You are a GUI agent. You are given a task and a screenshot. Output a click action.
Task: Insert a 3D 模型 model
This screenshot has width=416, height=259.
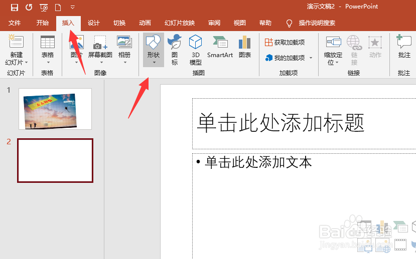point(196,49)
